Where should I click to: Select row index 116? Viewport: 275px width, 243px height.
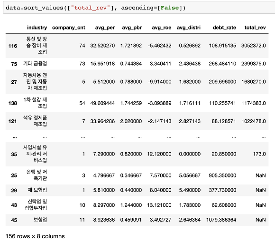point(13,46)
